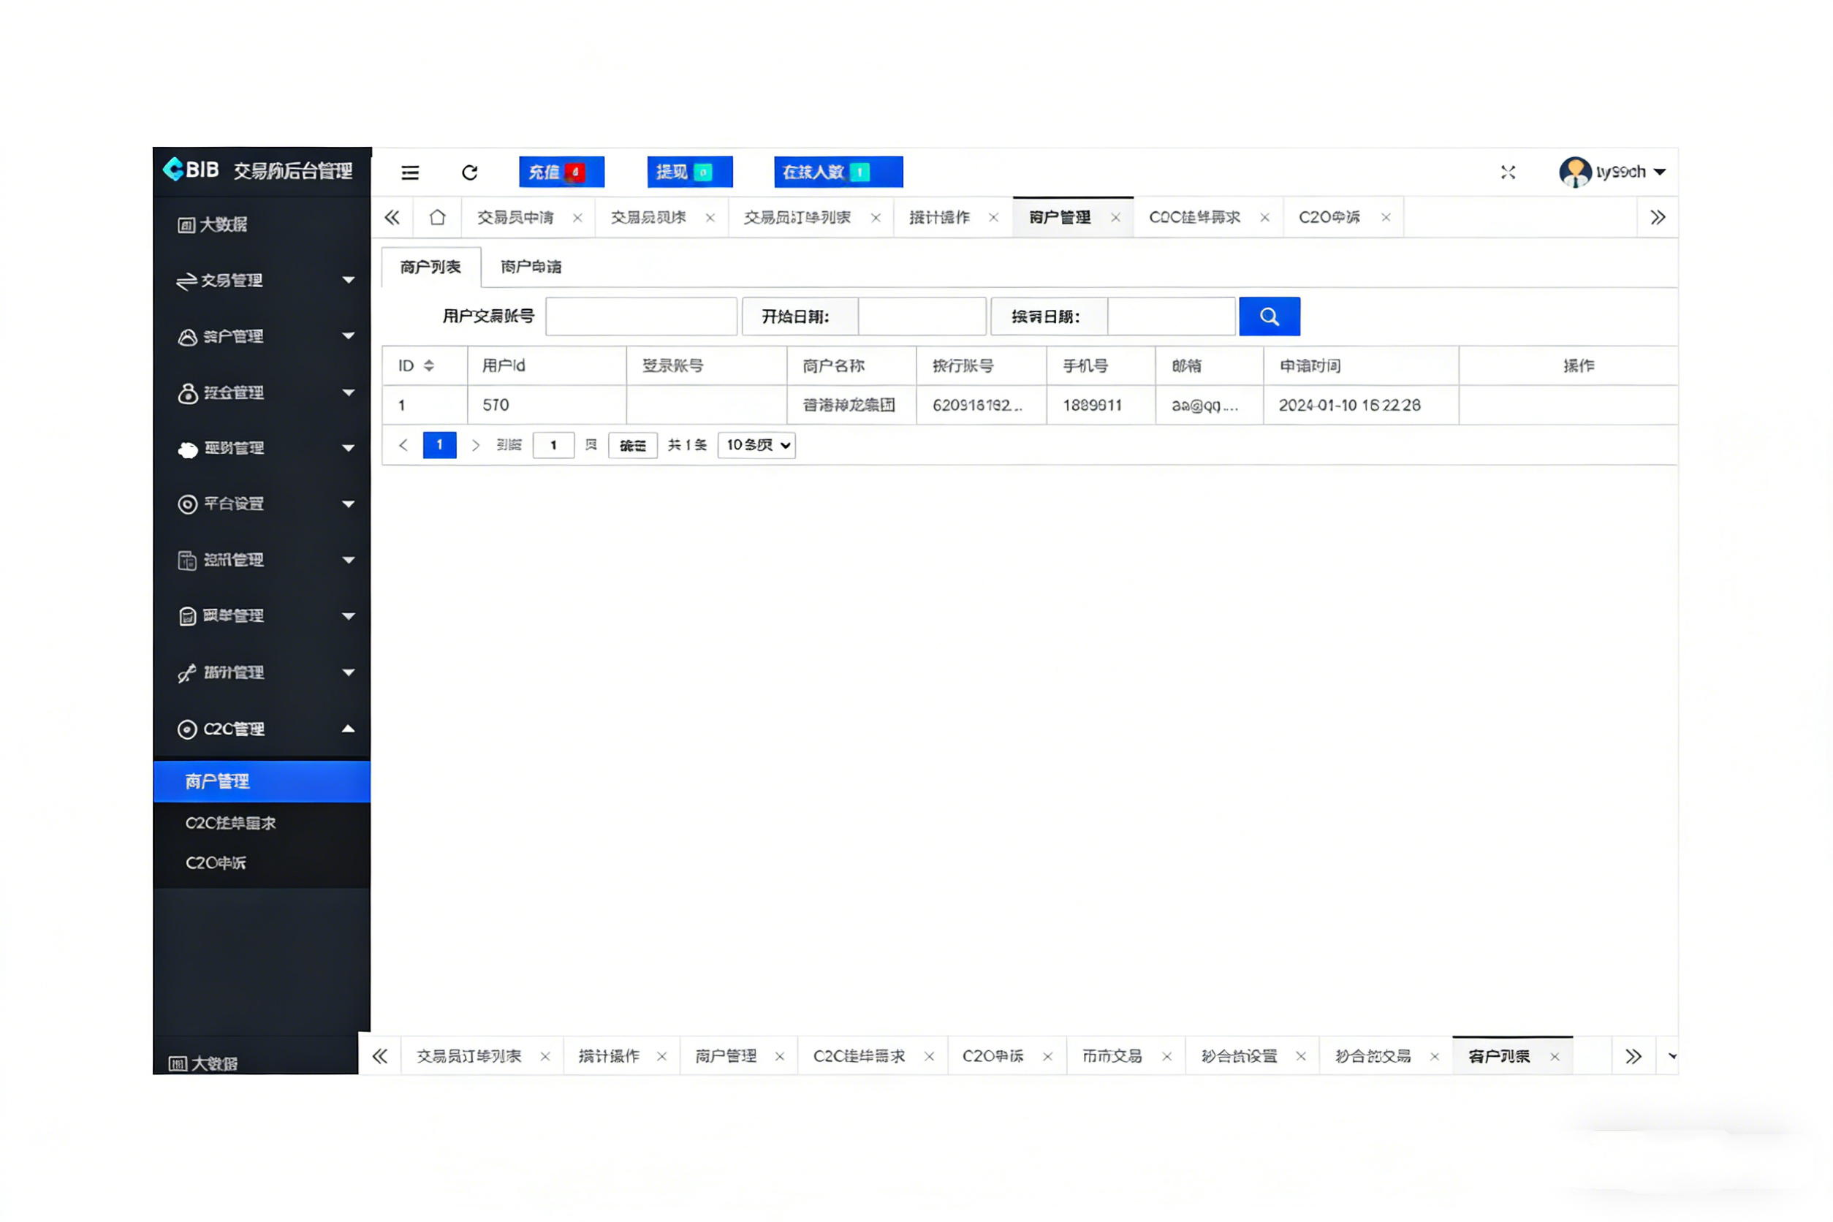
Task: Switch to the 商户申请 tab
Action: tap(531, 267)
